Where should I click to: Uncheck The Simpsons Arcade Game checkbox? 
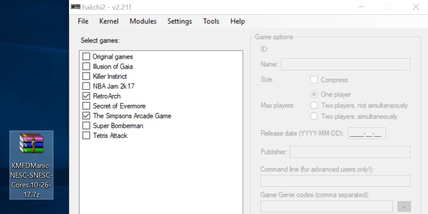point(86,116)
